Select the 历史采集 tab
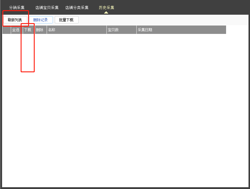Viewport: 250px width, 189px height. pos(106,7)
